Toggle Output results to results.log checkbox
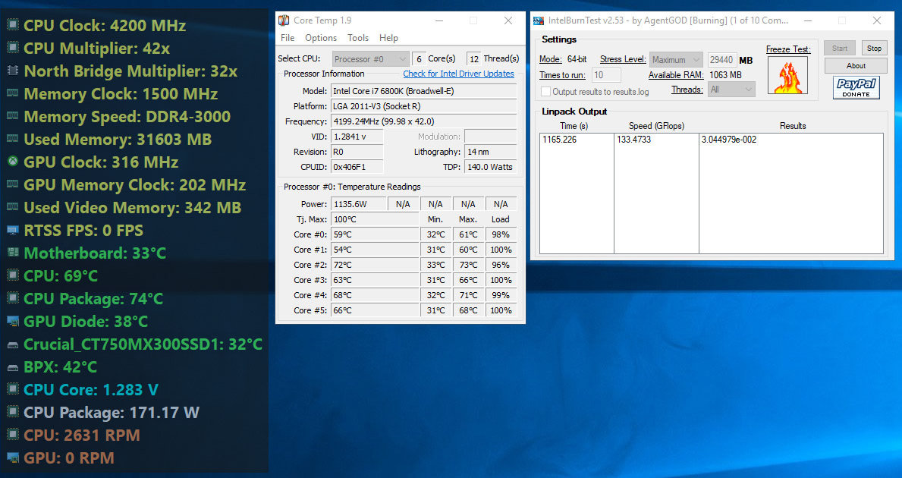Image resolution: width=902 pixels, height=478 pixels. pyautogui.click(x=545, y=92)
